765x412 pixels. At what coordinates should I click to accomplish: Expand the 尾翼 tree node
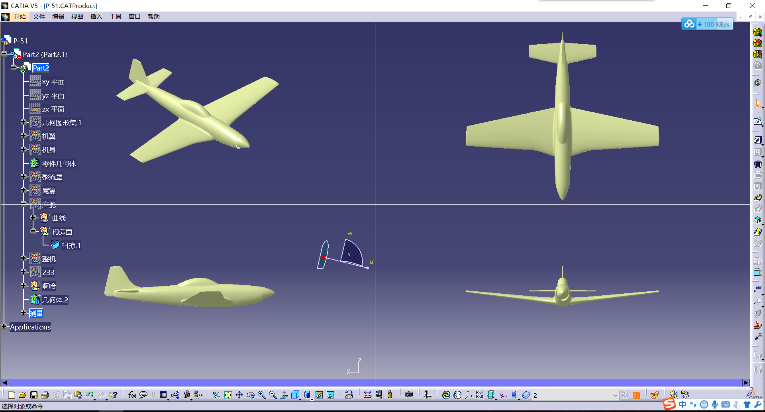coord(24,190)
